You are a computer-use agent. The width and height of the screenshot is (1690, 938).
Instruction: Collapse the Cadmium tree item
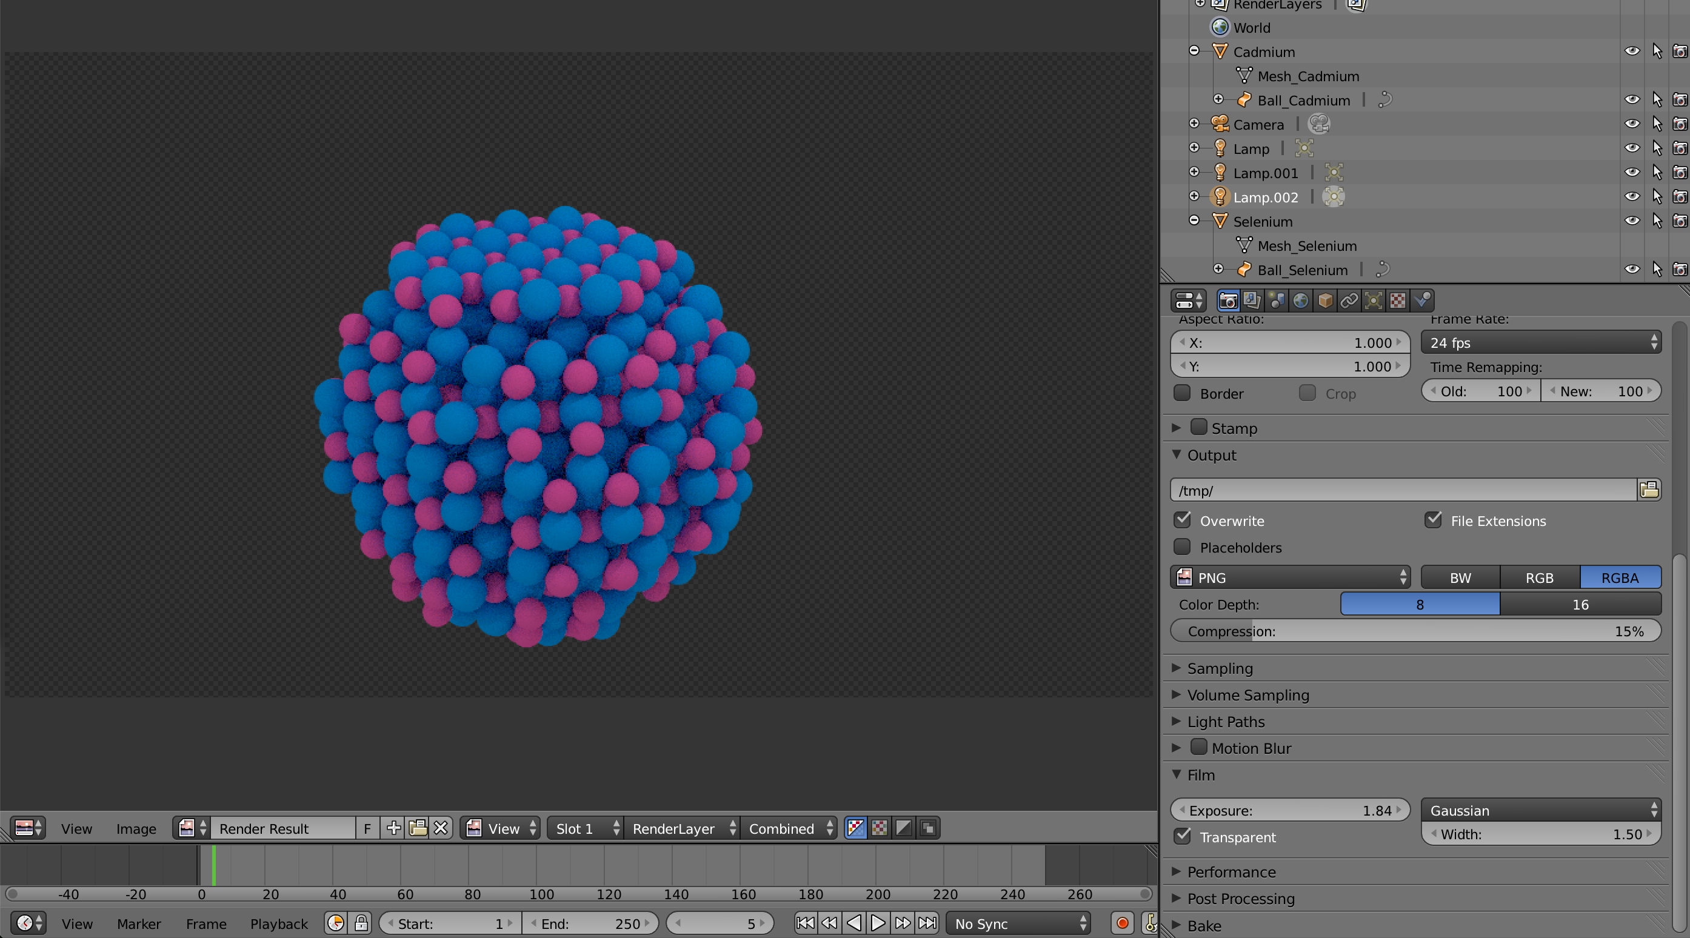(x=1194, y=50)
